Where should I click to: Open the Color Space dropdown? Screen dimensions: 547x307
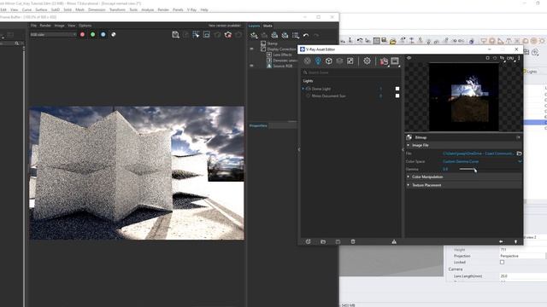click(x=482, y=161)
